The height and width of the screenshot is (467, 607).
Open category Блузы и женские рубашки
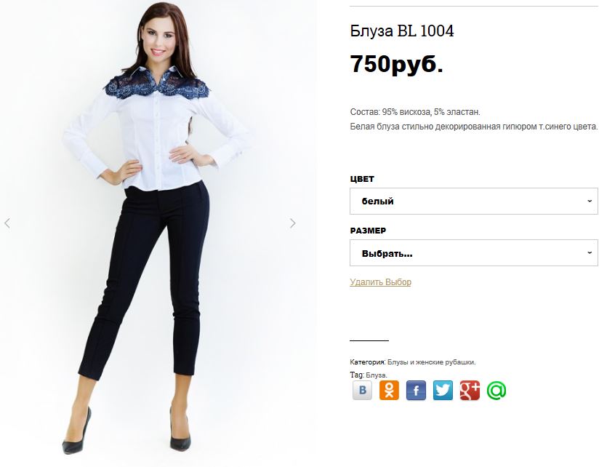[x=431, y=362]
